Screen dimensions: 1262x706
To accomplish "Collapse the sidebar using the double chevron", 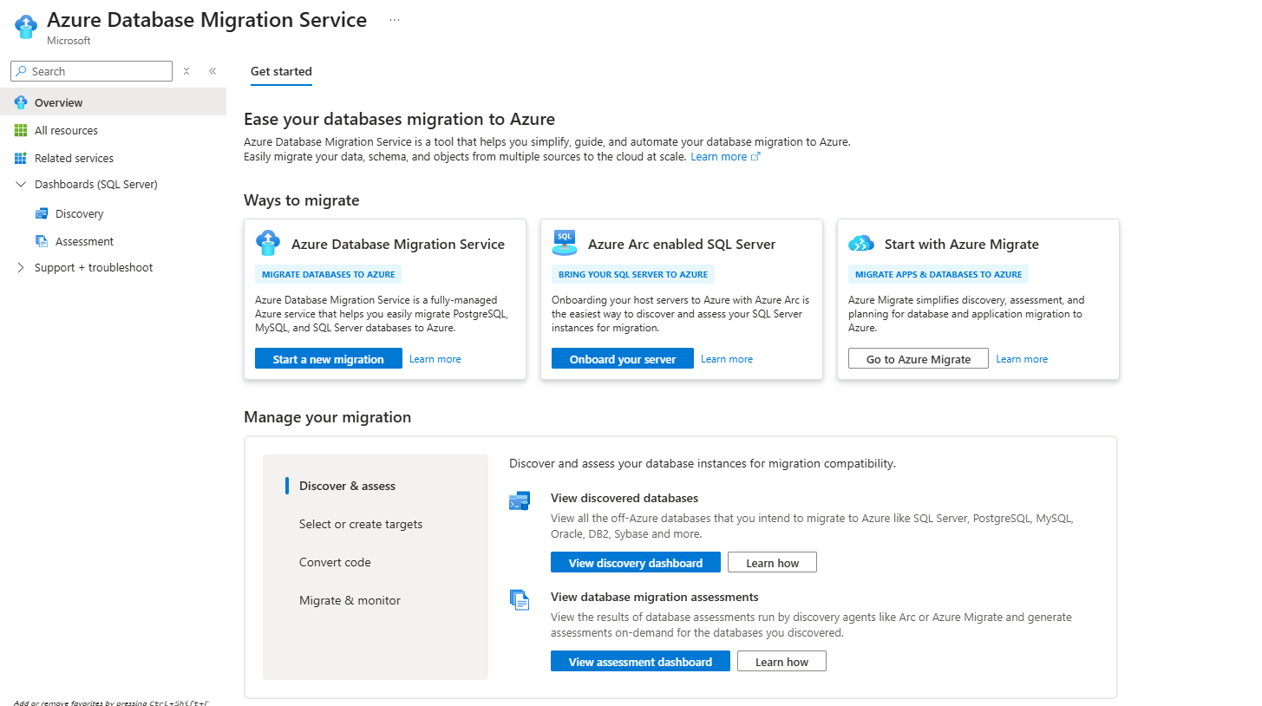I will (213, 71).
